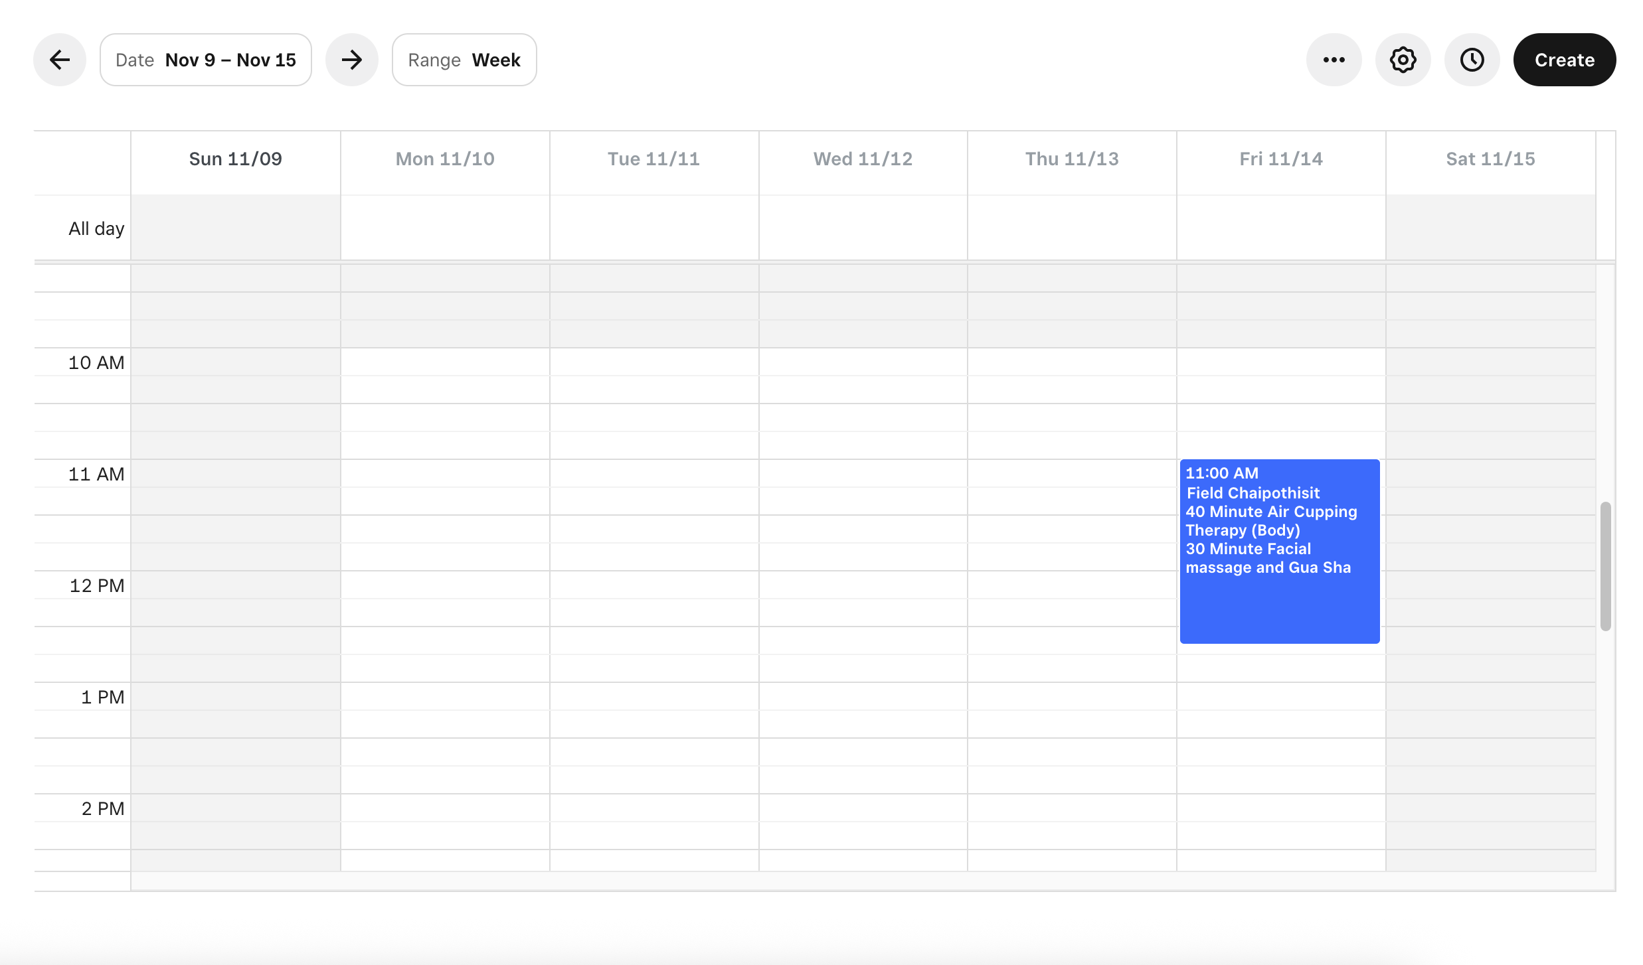The width and height of the screenshot is (1643, 965).
Task: Advance to next week with forward arrow
Action: pyautogui.click(x=351, y=60)
